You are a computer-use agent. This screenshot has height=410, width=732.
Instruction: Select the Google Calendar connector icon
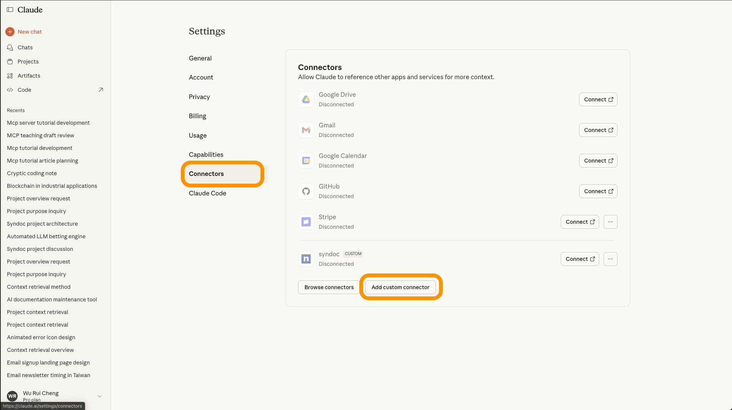pyautogui.click(x=306, y=160)
